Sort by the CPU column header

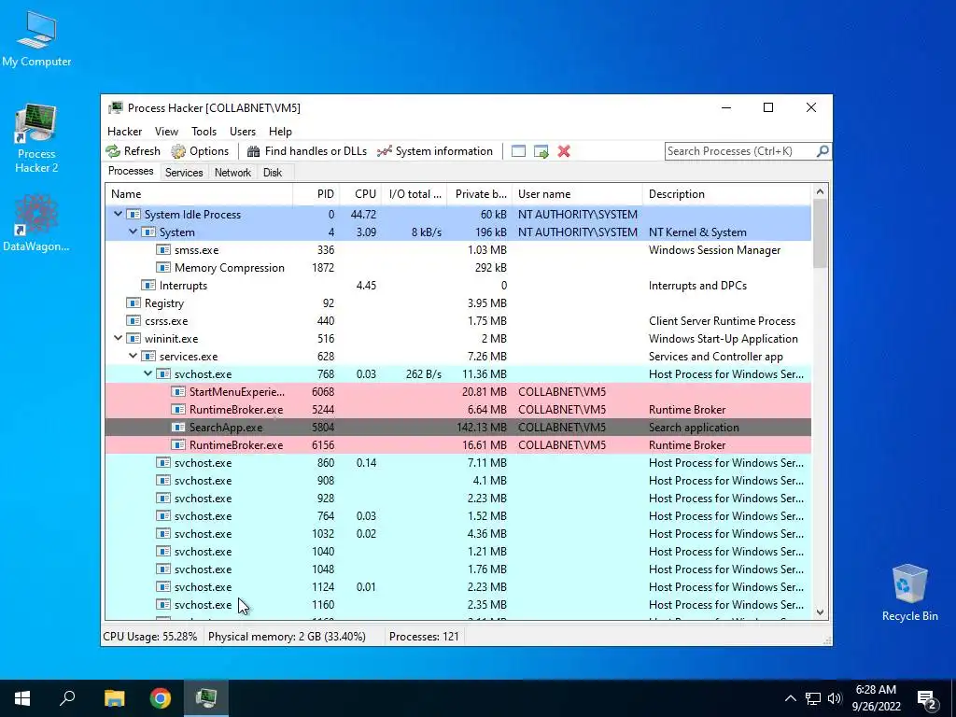tap(361, 194)
